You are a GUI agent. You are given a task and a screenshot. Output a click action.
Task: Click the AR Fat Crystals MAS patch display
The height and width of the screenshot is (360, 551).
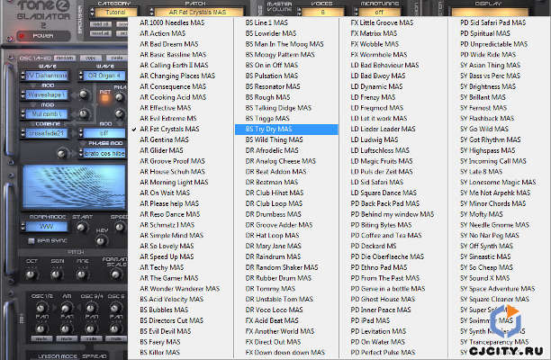point(198,13)
